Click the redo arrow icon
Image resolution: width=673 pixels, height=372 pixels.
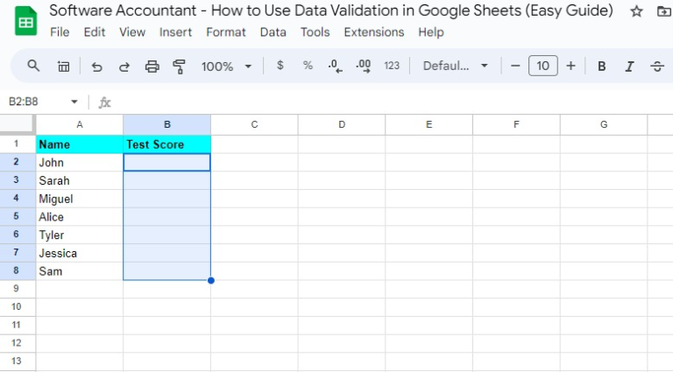[x=124, y=67]
